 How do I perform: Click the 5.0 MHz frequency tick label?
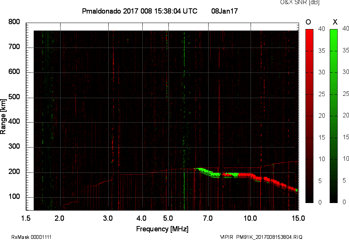pyautogui.click(x=168, y=218)
